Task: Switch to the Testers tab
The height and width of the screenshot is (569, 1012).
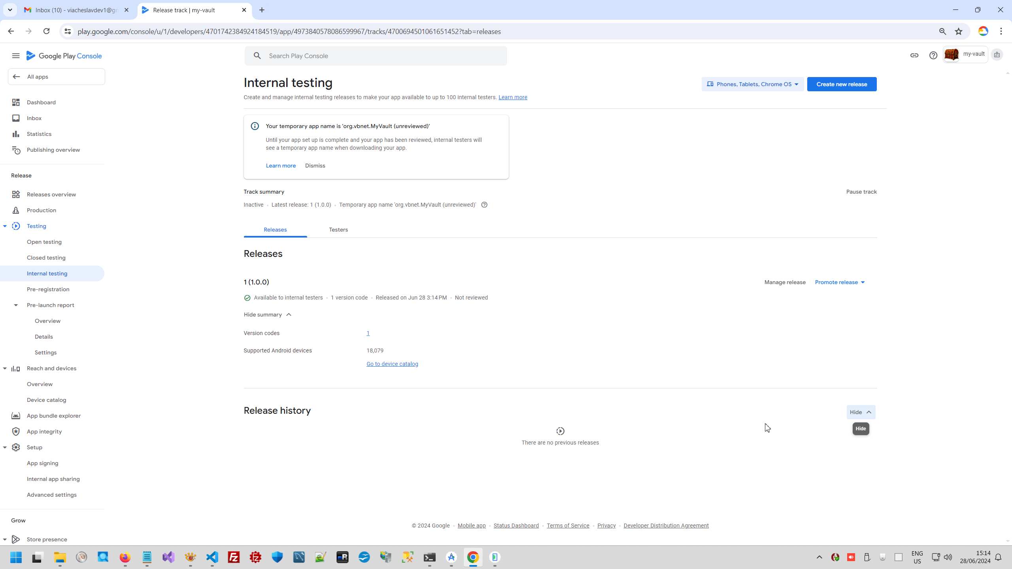Action: 338,230
